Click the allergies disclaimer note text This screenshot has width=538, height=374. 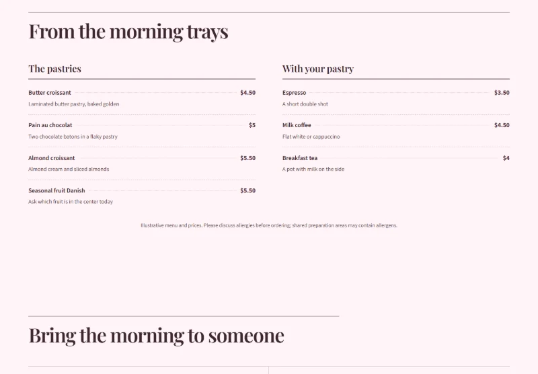[269, 225]
